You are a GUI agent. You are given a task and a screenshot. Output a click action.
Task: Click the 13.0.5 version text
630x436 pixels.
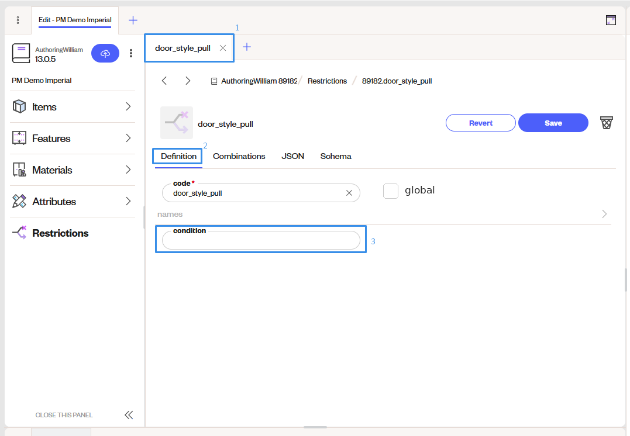pos(45,60)
